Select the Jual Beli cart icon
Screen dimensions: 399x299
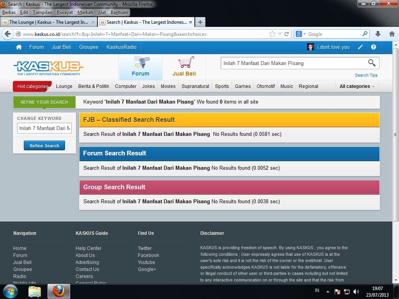pos(187,62)
